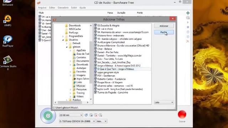The height and width of the screenshot is (128, 228).
Task: Close the Adicionar Trilhas dialog
Action: click(172, 18)
